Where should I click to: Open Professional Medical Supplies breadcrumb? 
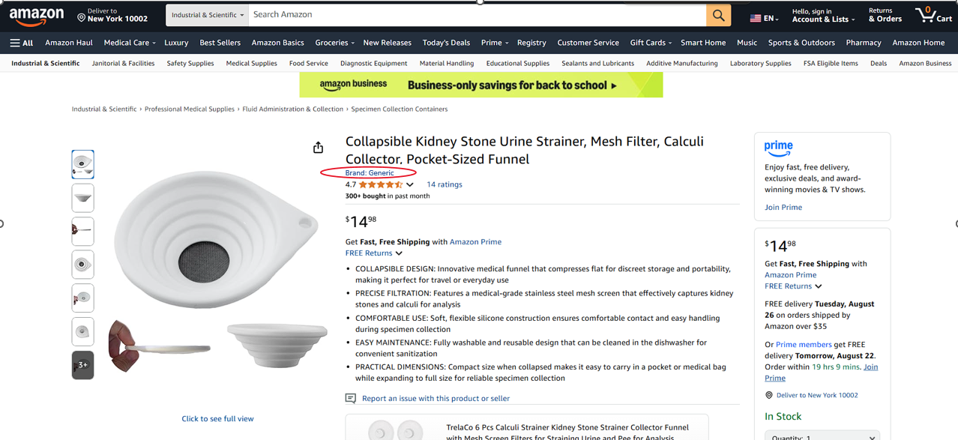[190, 109]
